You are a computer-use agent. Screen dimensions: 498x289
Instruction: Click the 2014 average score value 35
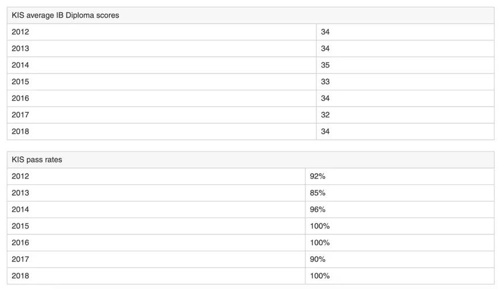coord(325,65)
